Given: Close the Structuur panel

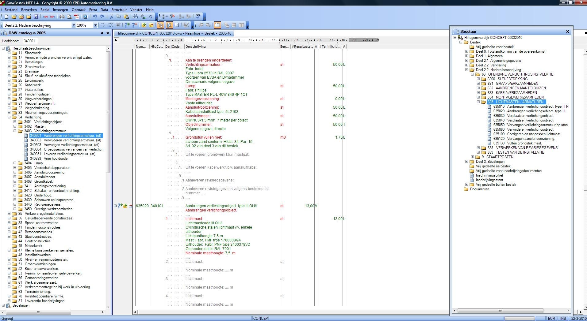Looking at the screenshot, I should (x=567, y=32).
